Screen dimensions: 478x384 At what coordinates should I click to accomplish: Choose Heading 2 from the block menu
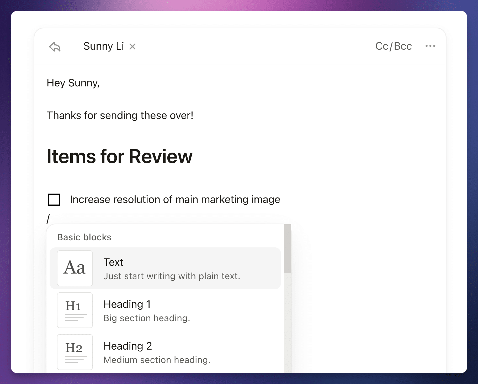coord(165,352)
